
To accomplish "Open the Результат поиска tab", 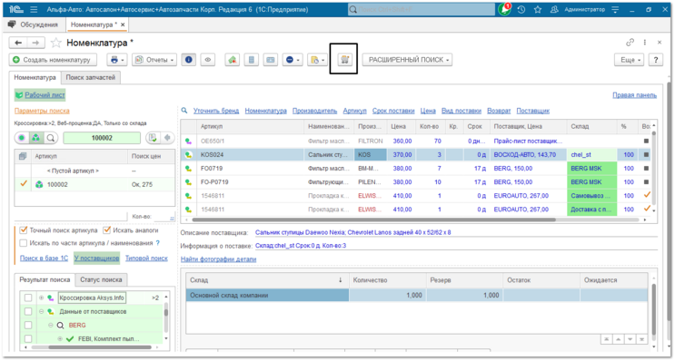I will coord(45,279).
